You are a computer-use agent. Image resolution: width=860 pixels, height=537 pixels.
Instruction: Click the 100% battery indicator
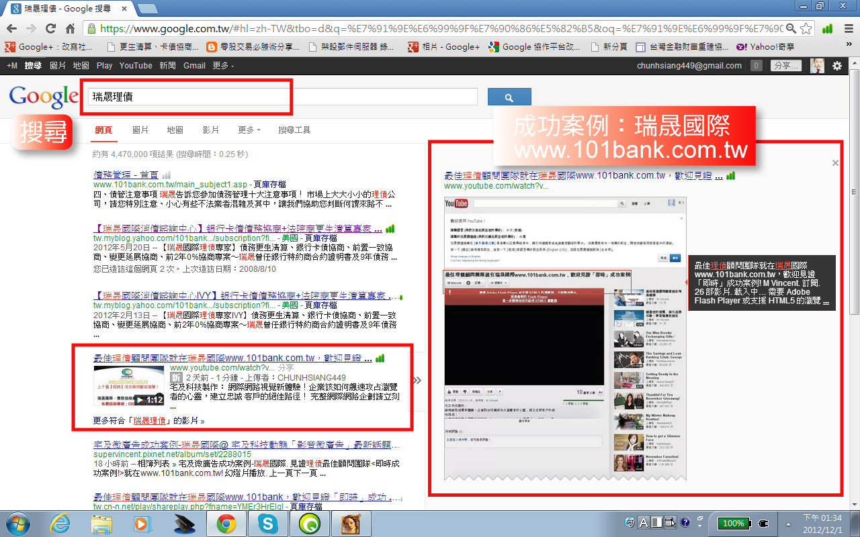click(733, 523)
